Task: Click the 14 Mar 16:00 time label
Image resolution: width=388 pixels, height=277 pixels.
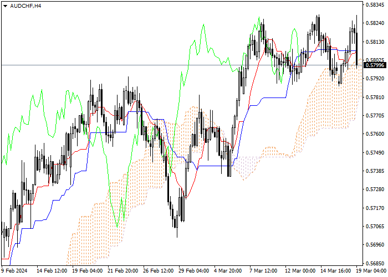Action: (336, 271)
